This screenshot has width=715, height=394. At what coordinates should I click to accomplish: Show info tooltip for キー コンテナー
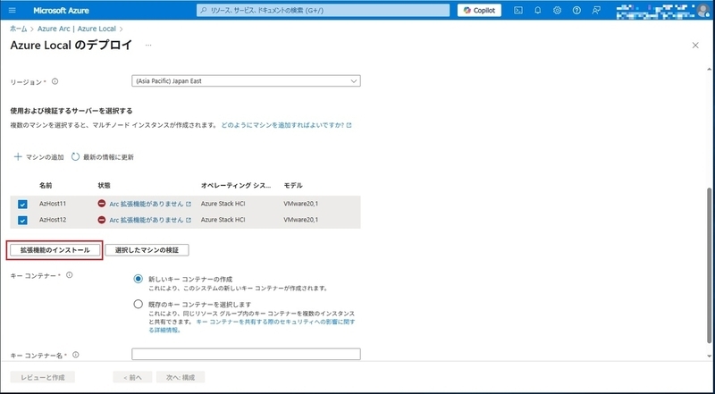(70, 275)
